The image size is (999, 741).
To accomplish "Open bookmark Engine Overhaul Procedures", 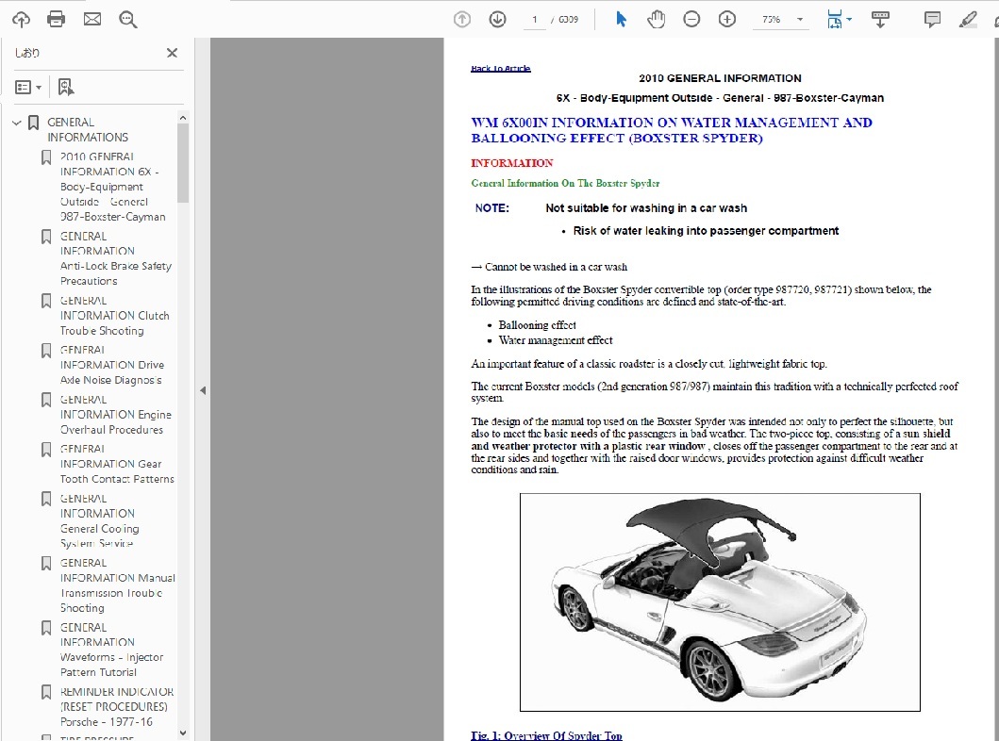I will coord(116,415).
